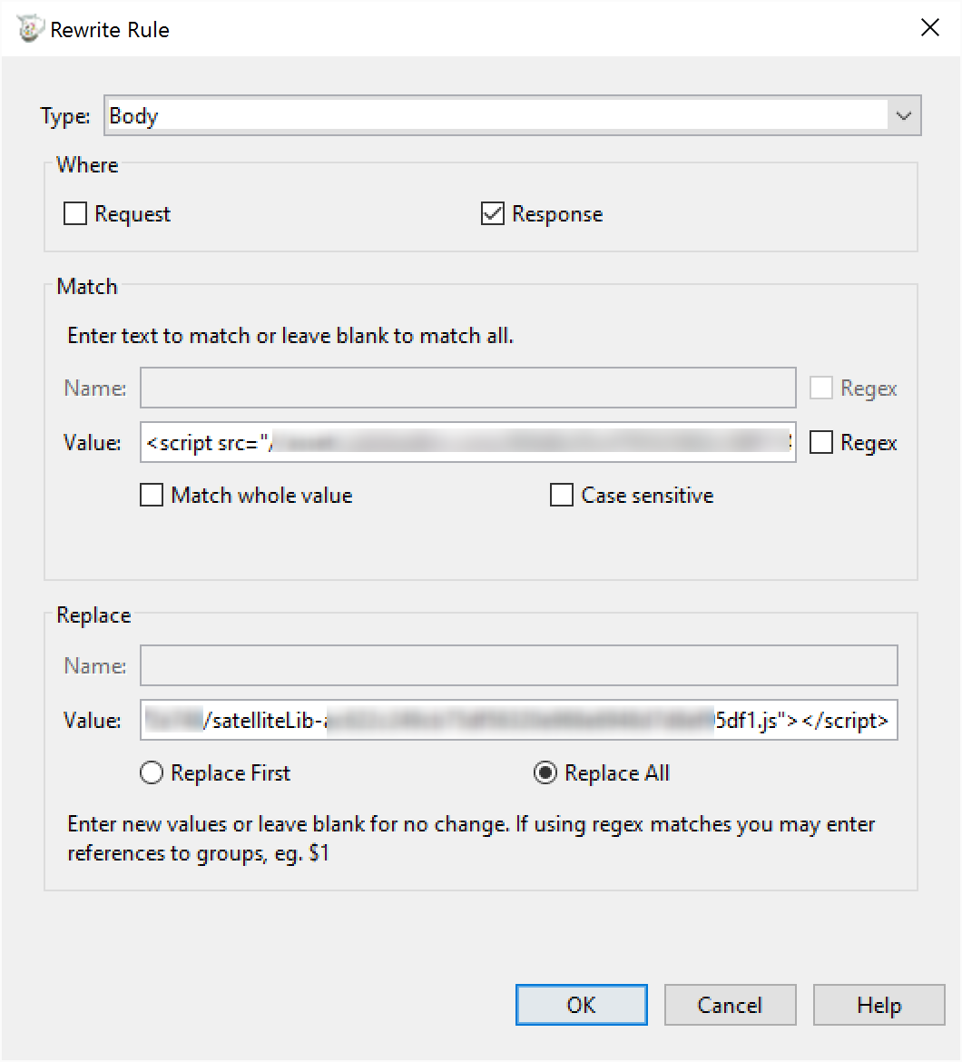
Task: Confirm the rule with the OK button
Action: coord(581,1005)
